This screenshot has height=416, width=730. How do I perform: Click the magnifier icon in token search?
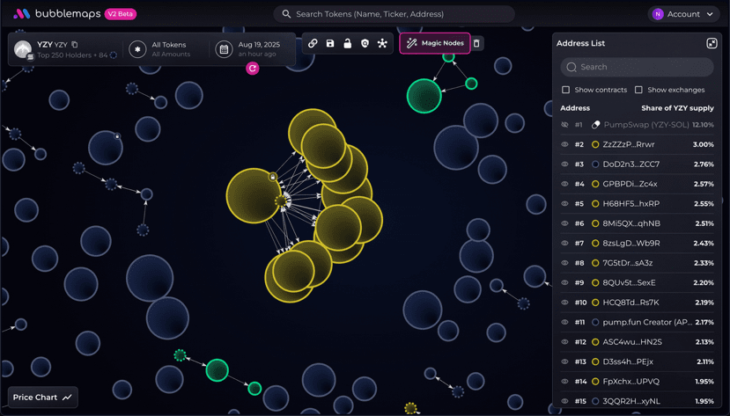coord(286,14)
